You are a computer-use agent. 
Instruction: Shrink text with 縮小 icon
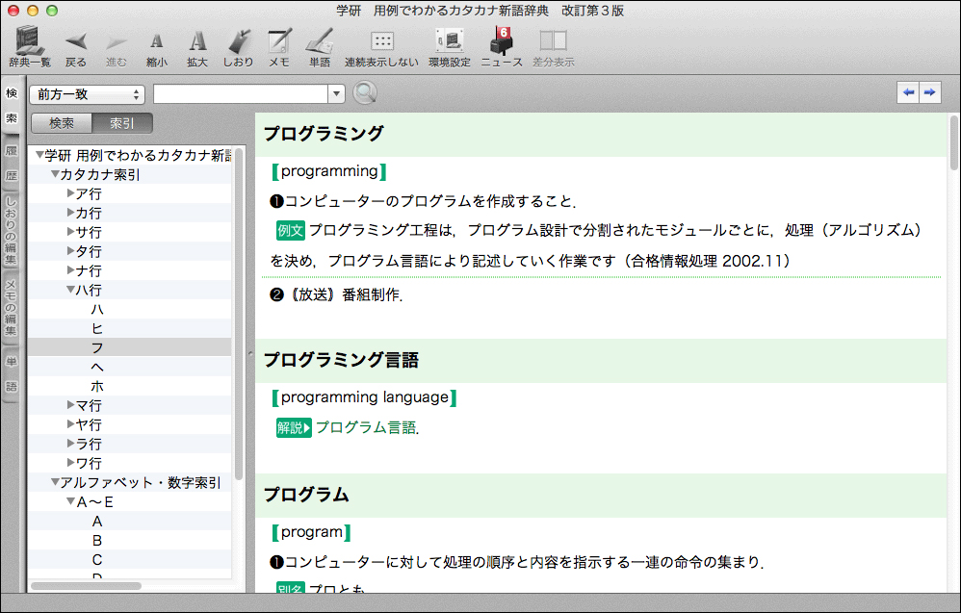(157, 48)
